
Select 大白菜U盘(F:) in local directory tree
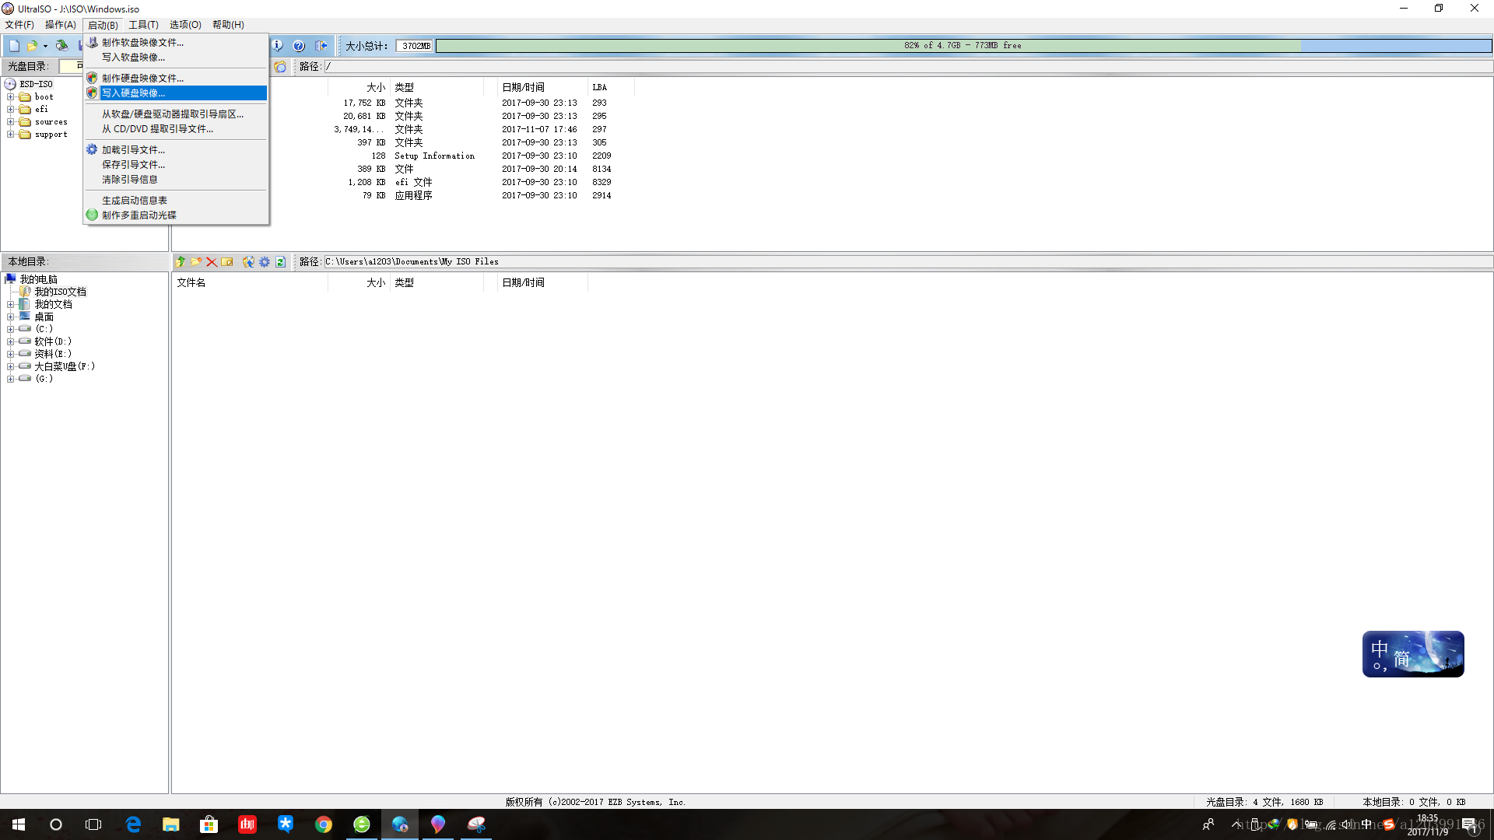click(x=65, y=366)
